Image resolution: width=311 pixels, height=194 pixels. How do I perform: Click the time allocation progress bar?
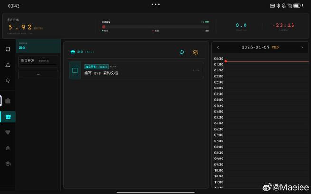(x=155, y=26)
